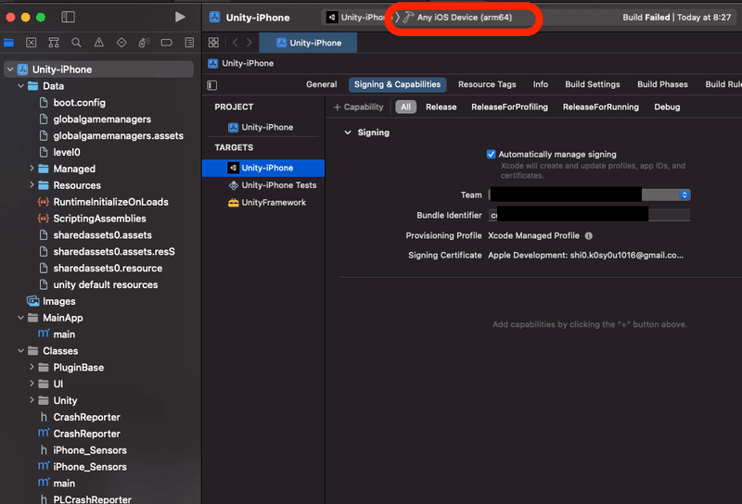Add a capability with + Capability

(x=358, y=107)
